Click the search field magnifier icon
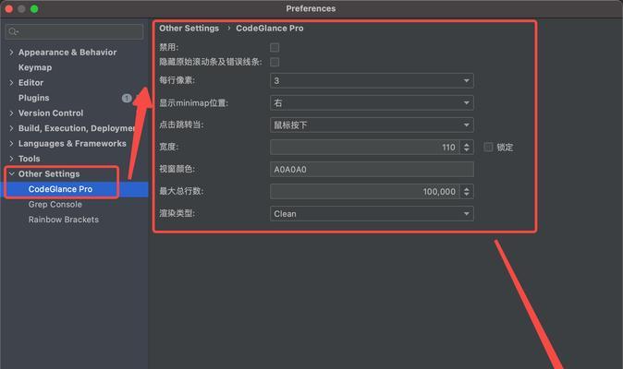The image size is (623, 369). (13, 31)
